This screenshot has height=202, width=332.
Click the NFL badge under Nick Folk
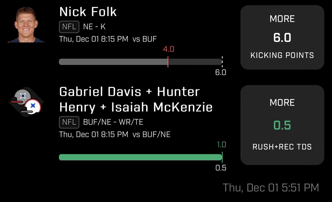click(x=69, y=27)
